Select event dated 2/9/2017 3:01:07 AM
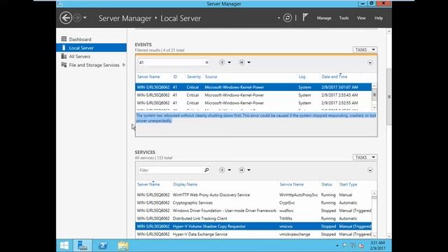Viewport: 448px width, 252px height. pyautogui.click(x=253, y=87)
